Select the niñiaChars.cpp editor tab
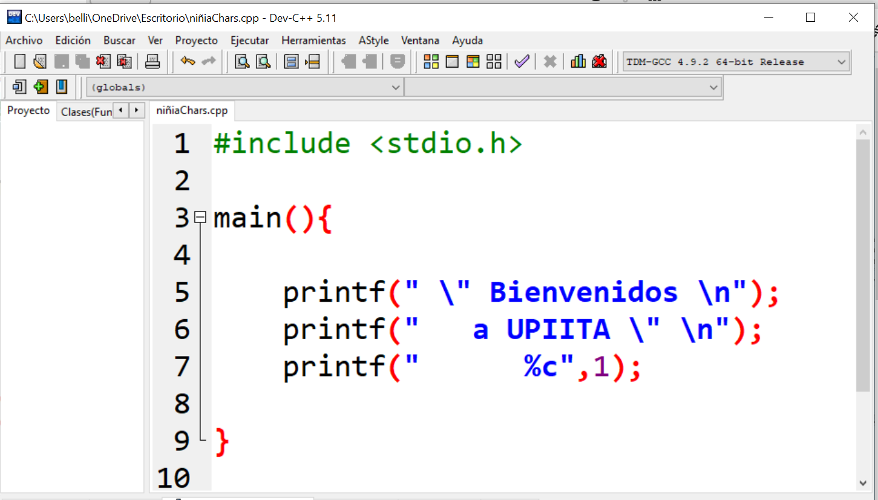878x500 pixels. click(x=192, y=111)
